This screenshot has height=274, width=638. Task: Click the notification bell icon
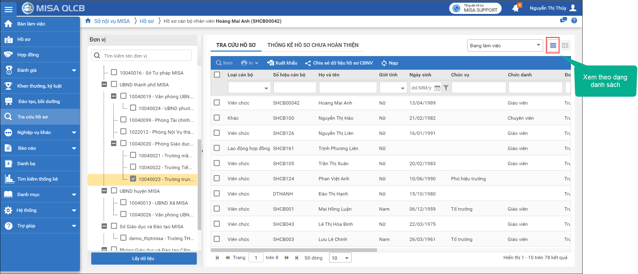pos(516,8)
